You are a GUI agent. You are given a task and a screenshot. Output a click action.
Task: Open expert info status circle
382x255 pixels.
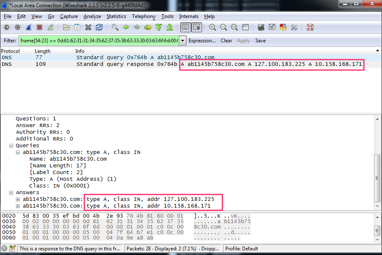pyautogui.click(x=4, y=248)
